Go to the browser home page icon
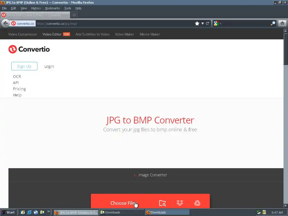 click(282, 24)
